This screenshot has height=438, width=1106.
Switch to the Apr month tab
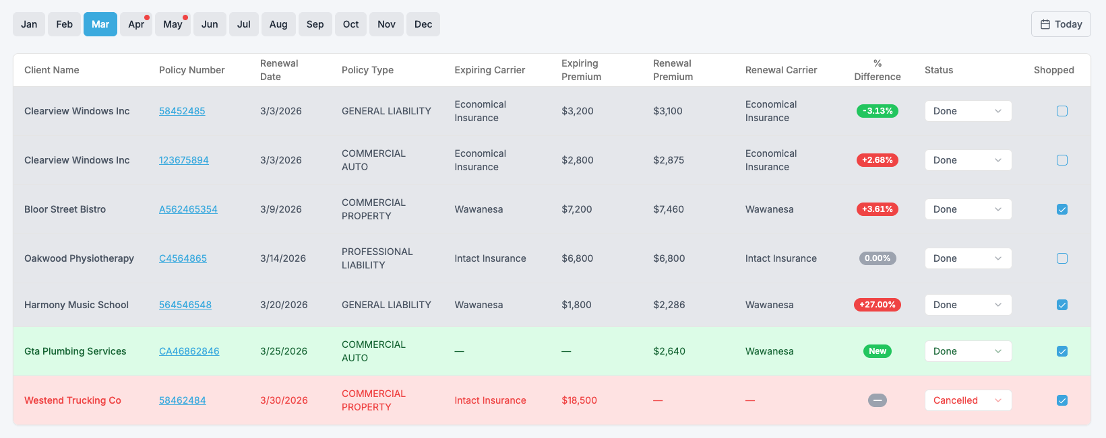[136, 24]
